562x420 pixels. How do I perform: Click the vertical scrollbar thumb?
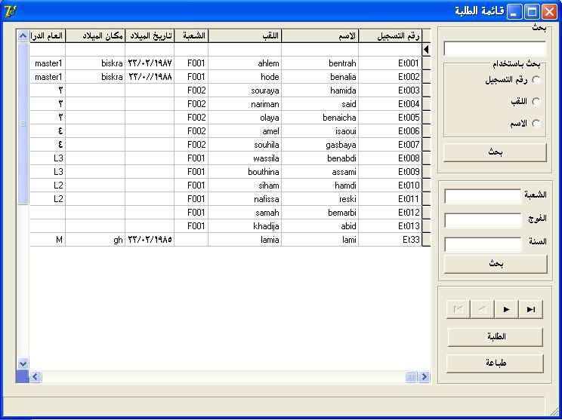[x=23, y=124]
